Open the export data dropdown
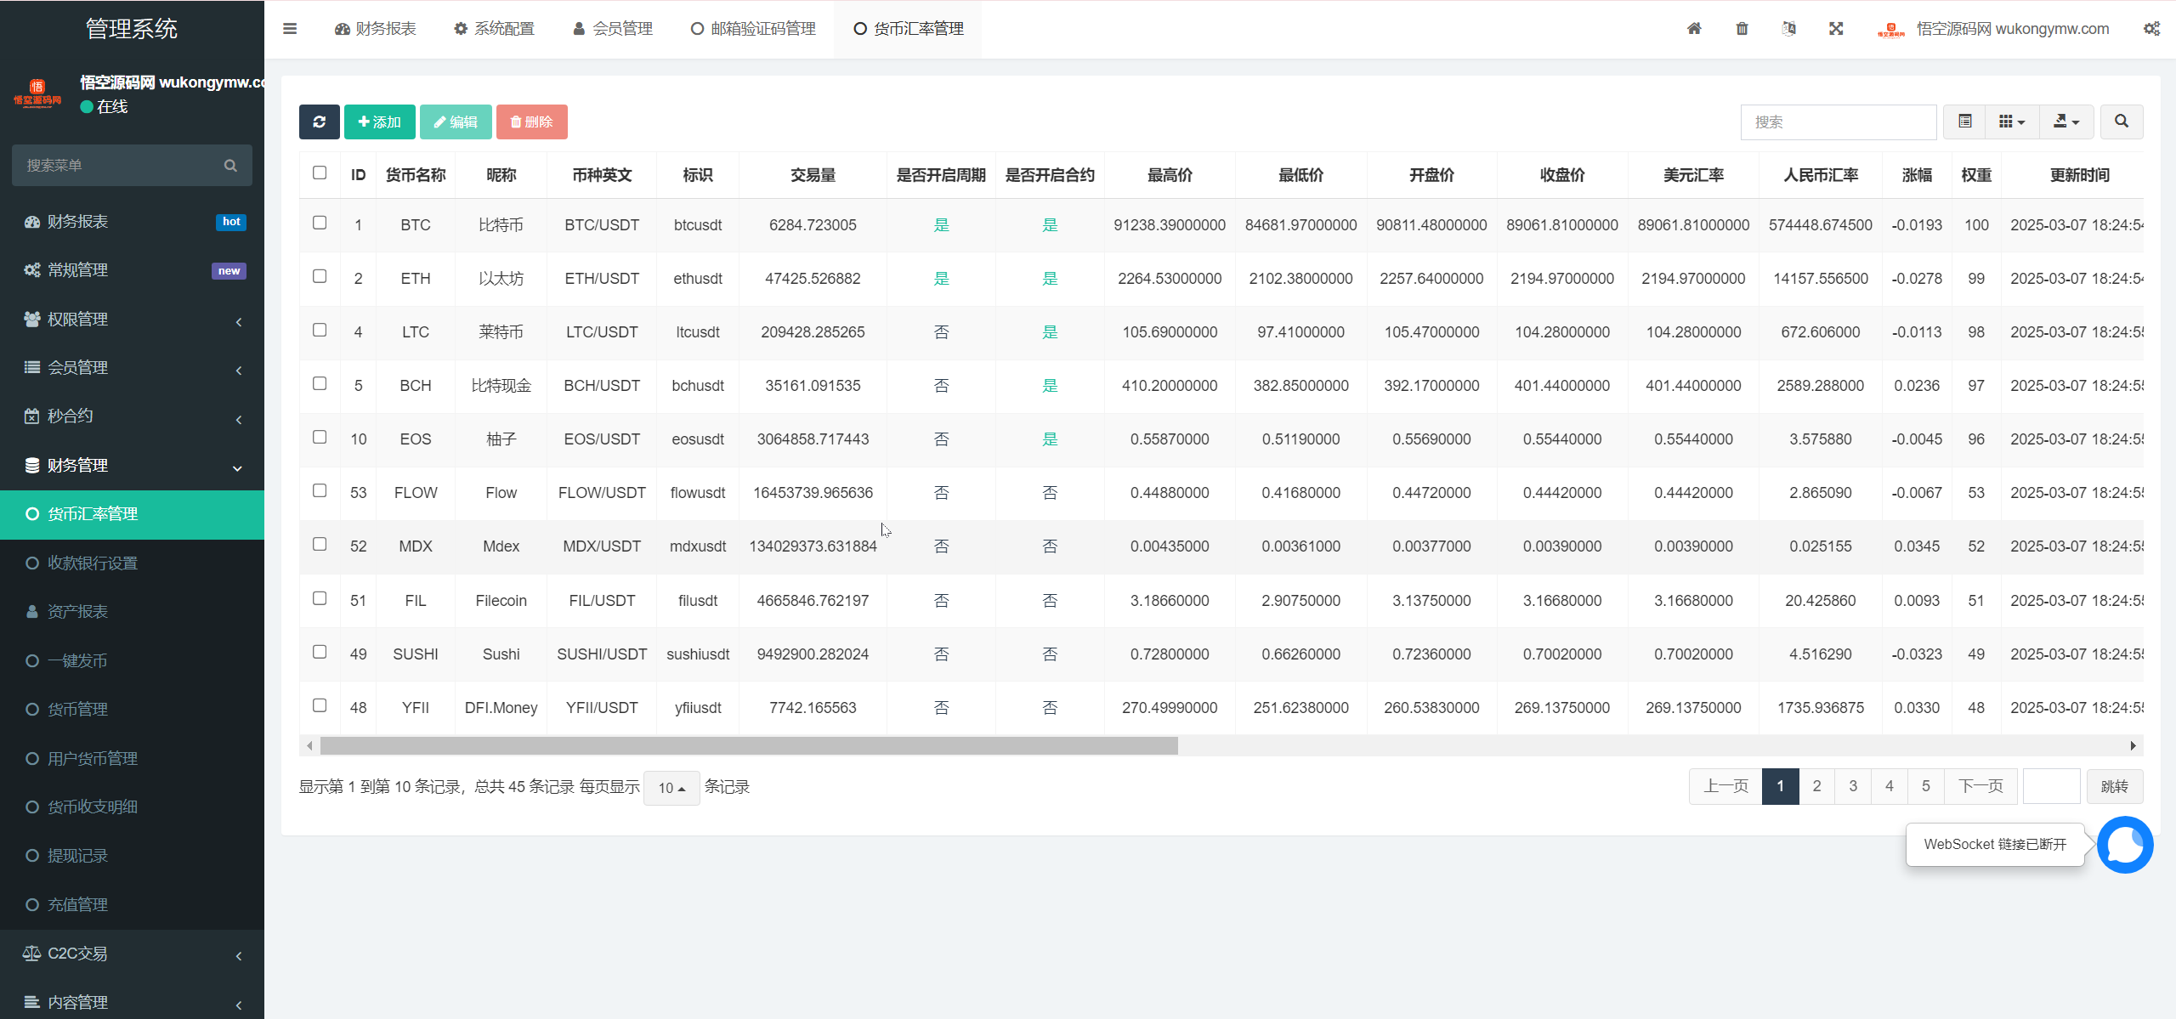The height and width of the screenshot is (1019, 2176). tap(2065, 122)
